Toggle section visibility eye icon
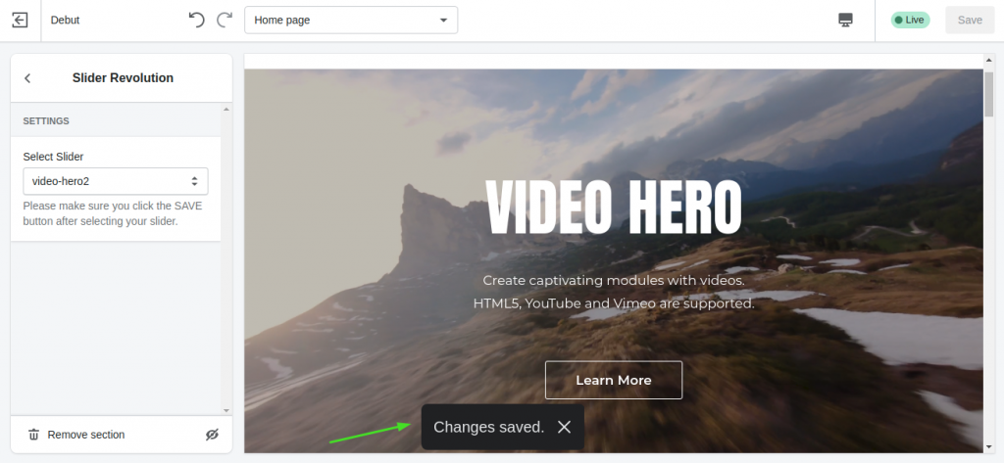1004x463 pixels. pos(212,435)
